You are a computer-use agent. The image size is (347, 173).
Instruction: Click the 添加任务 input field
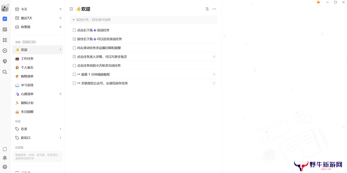pyautogui.click(x=143, y=20)
